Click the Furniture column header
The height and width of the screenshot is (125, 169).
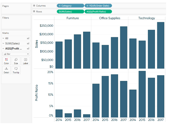pos(73,18)
